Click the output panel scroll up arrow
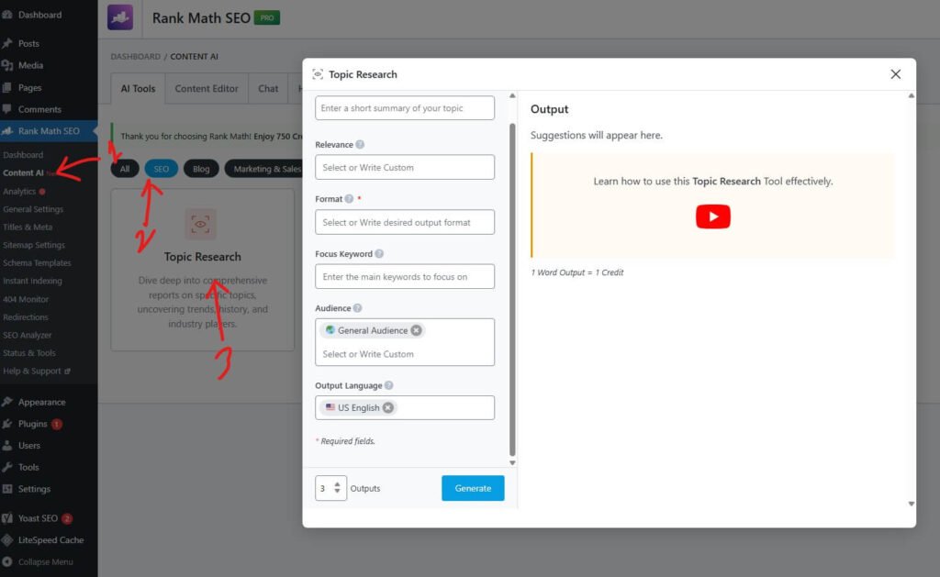The image size is (940, 577). [912, 95]
